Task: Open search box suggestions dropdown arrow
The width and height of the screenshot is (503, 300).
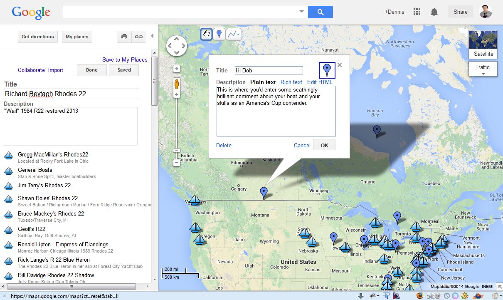Action: [x=302, y=12]
